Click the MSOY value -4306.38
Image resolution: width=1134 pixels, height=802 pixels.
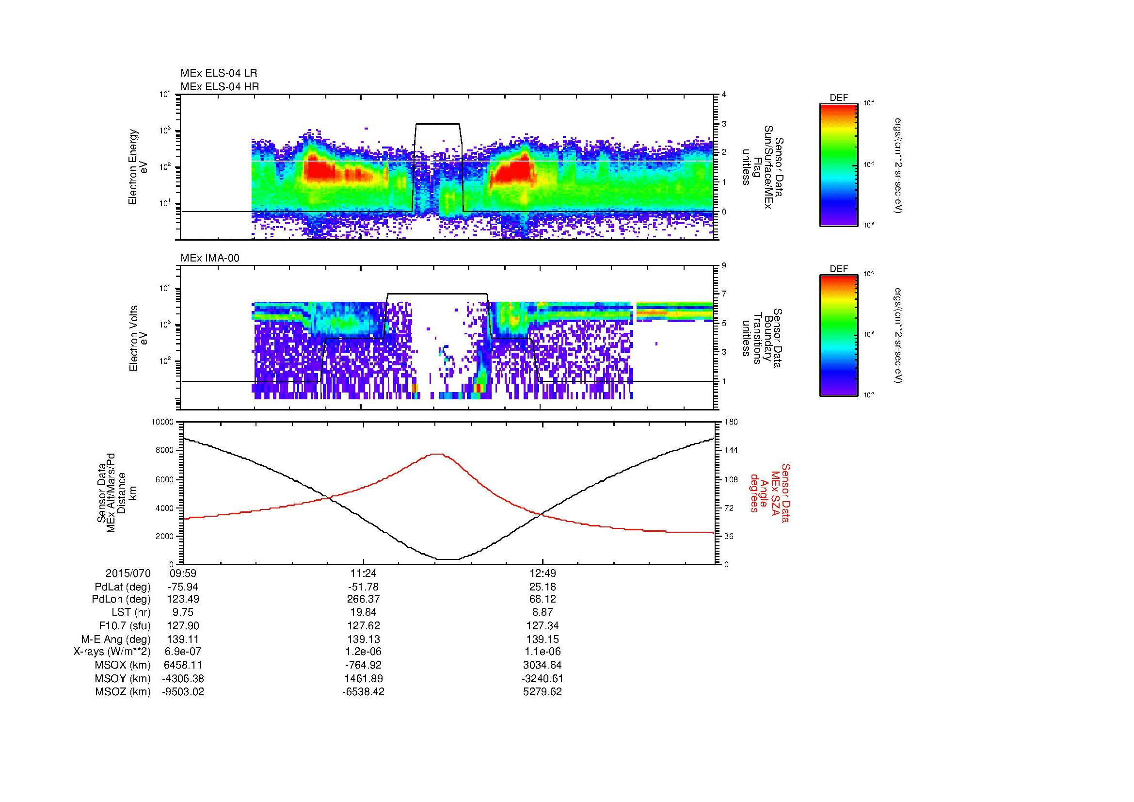click(x=183, y=678)
